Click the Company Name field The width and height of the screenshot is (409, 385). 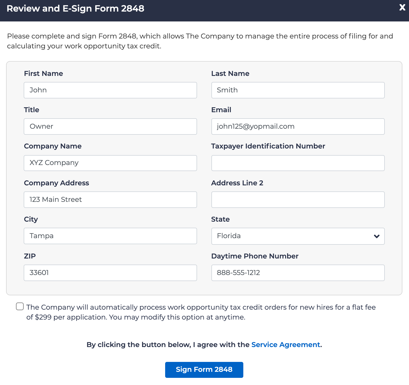[110, 163]
